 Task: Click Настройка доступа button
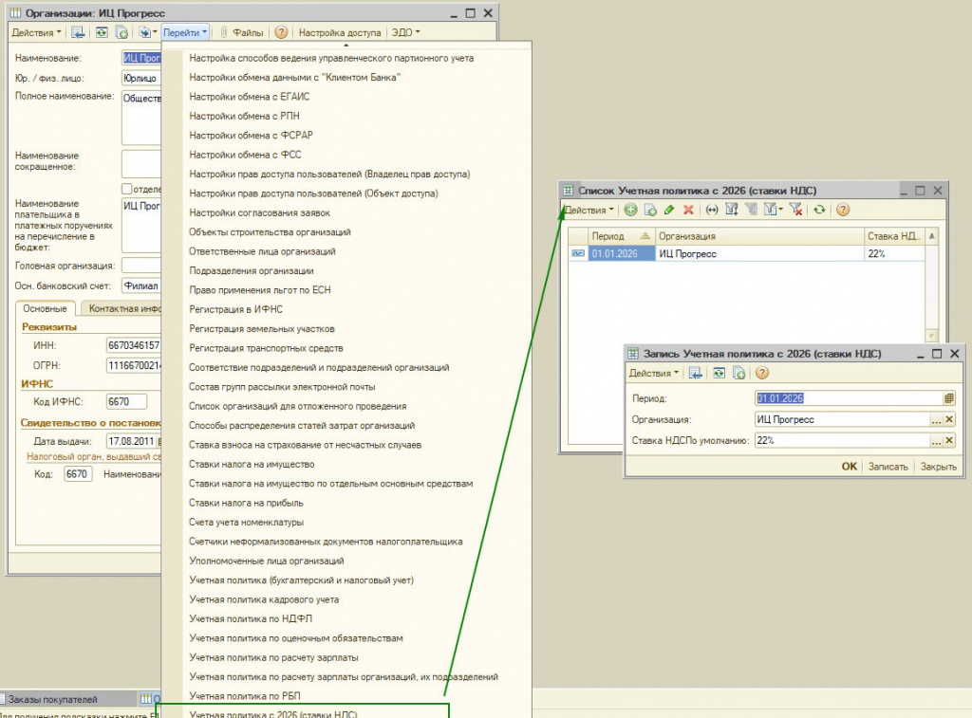pyautogui.click(x=340, y=32)
